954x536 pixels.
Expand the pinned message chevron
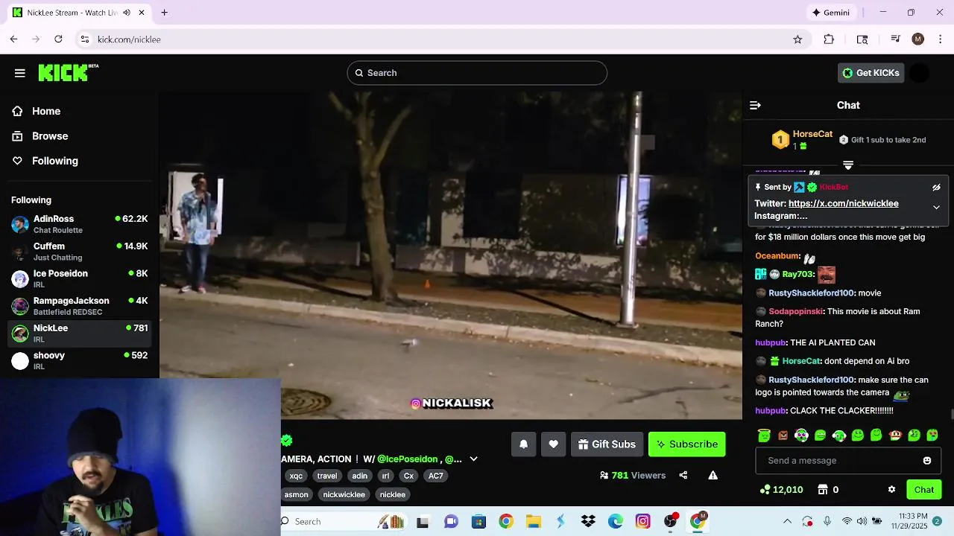[x=937, y=208]
